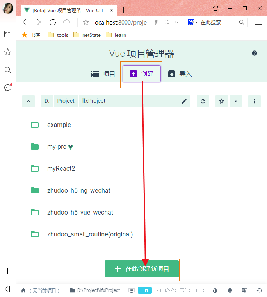Click the user avatar in sidebar
The width and height of the screenshot is (267, 297).
click(8, 8)
